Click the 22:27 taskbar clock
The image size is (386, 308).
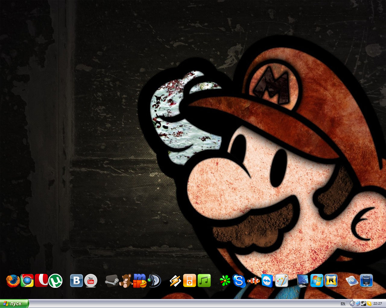coord(378,303)
